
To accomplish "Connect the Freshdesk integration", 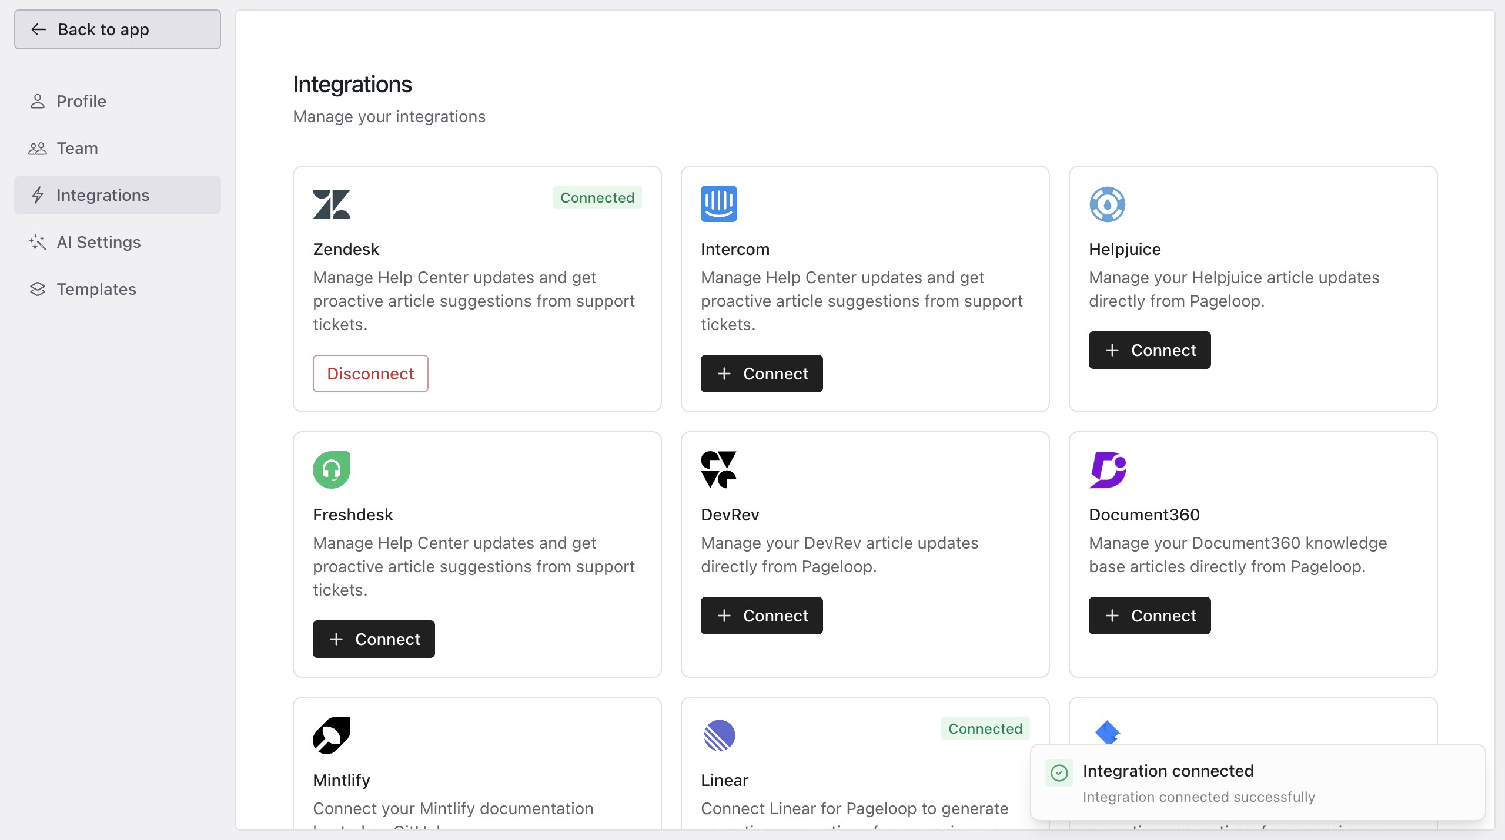I will (x=374, y=639).
